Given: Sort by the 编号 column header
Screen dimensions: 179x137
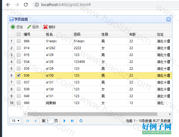Looking at the screenshot, I should 34,34.
